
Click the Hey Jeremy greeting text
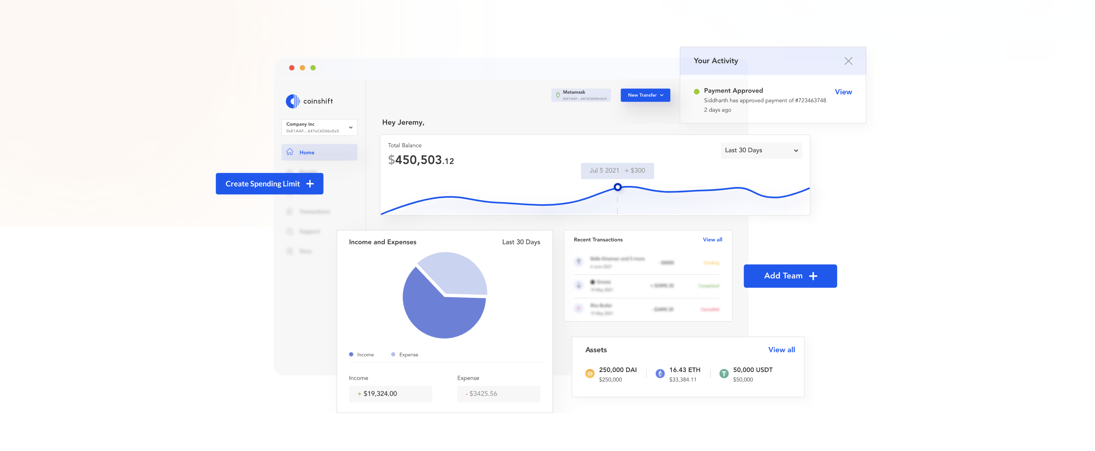(x=403, y=122)
